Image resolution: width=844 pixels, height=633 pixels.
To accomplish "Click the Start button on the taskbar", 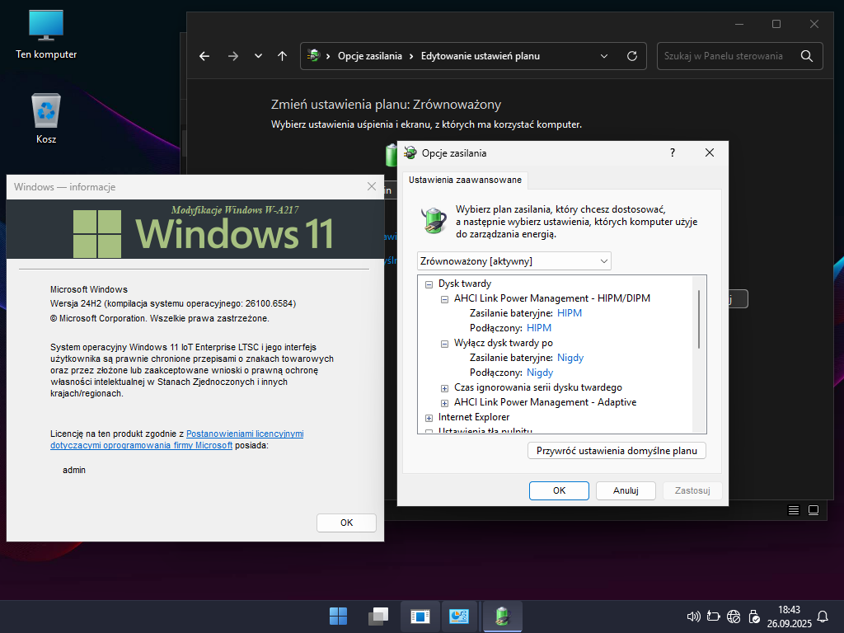I will pyautogui.click(x=338, y=616).
